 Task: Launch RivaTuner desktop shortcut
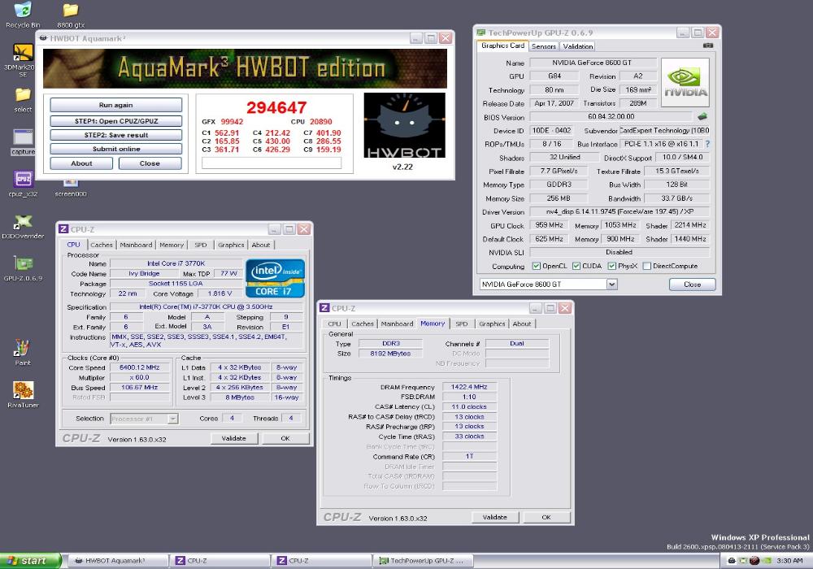tap(22, 395)
